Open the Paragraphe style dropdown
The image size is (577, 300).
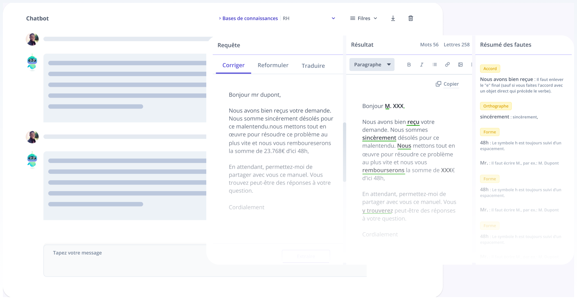(372, 65)
